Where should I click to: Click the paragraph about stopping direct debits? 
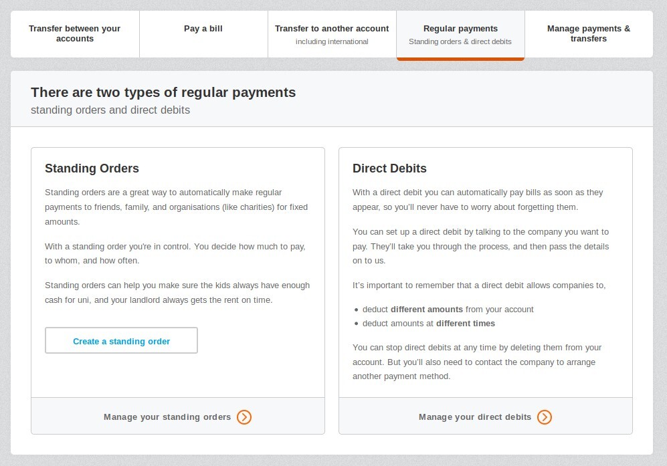tap(477, 362)
